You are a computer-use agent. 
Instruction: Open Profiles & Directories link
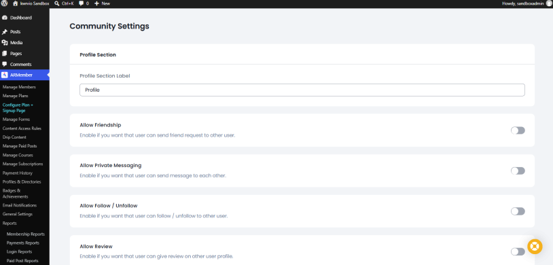(x=22, y=181)
